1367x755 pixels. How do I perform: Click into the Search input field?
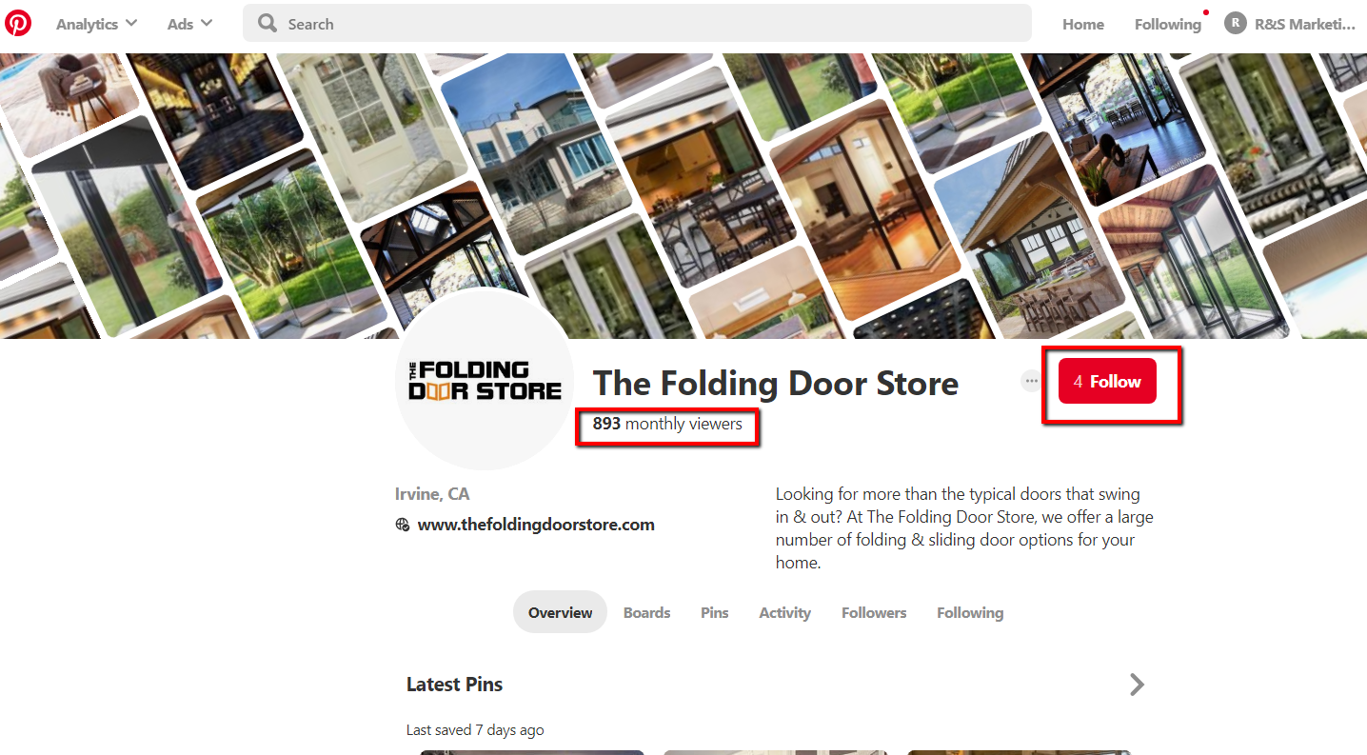(x=637, y=23)
